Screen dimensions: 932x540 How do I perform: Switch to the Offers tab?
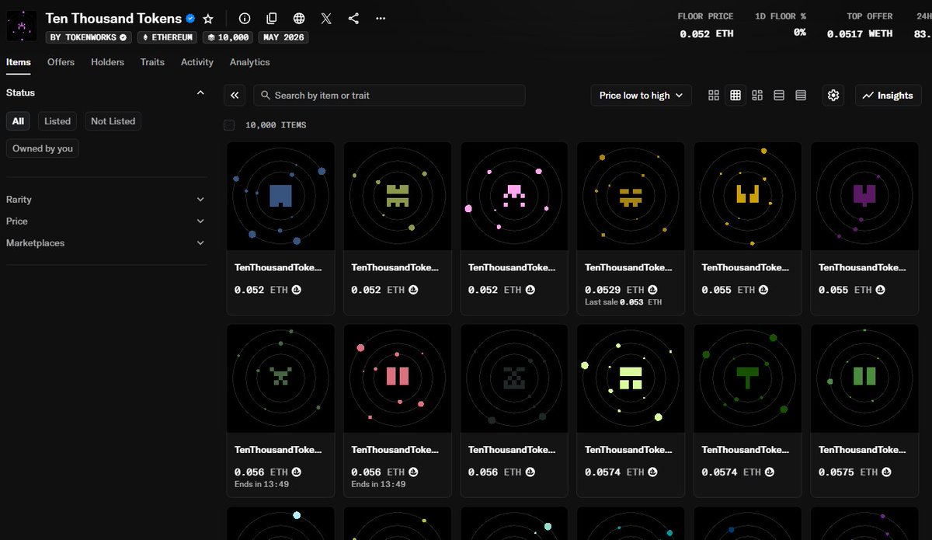(61, 62)
